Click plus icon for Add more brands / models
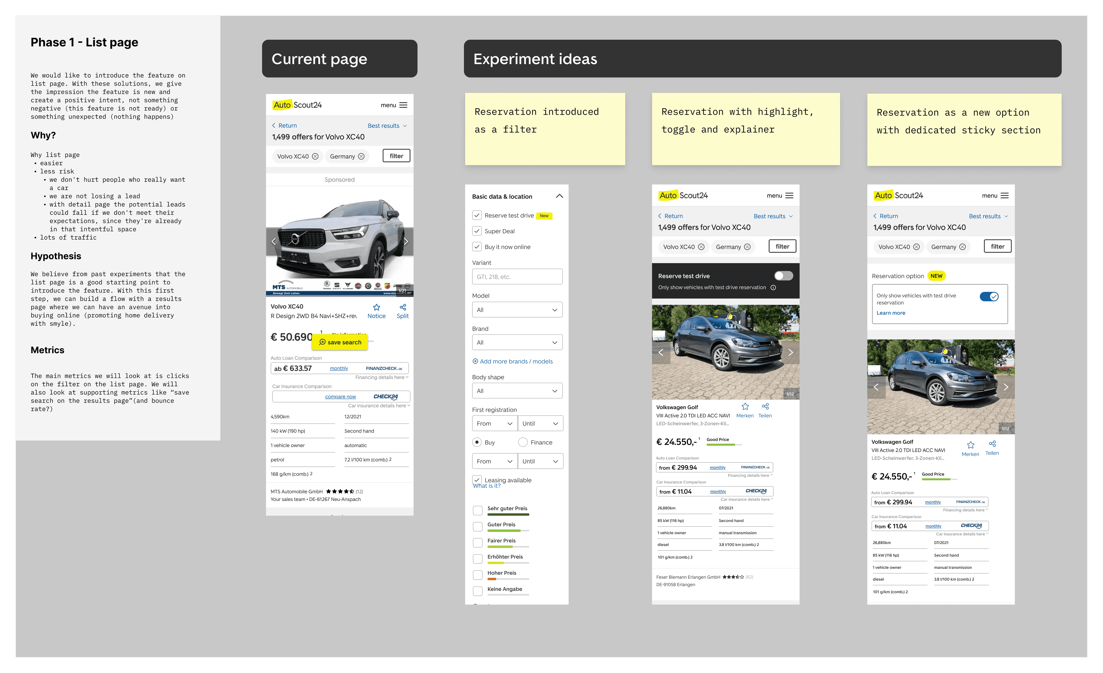 475,362
